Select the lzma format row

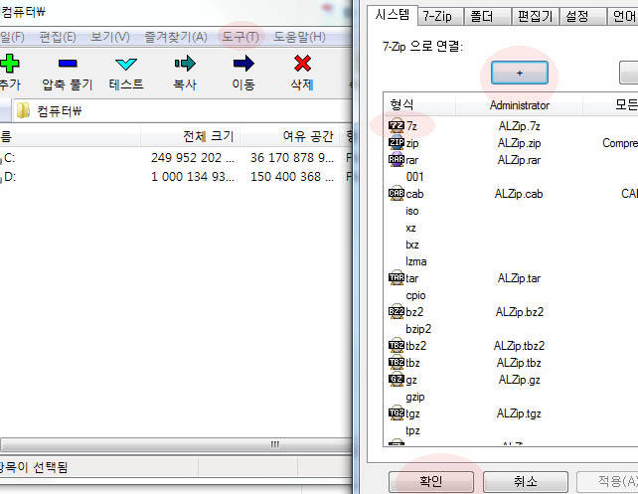pos(511,261)
